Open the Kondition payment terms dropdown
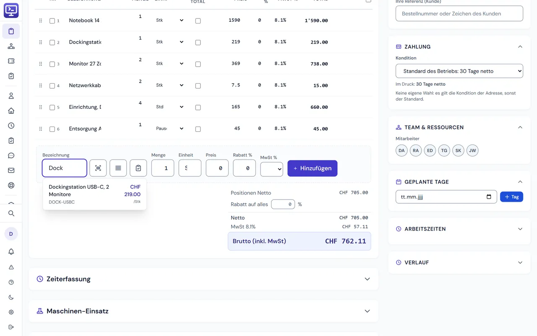537x336 pixels. coord(459,71)
